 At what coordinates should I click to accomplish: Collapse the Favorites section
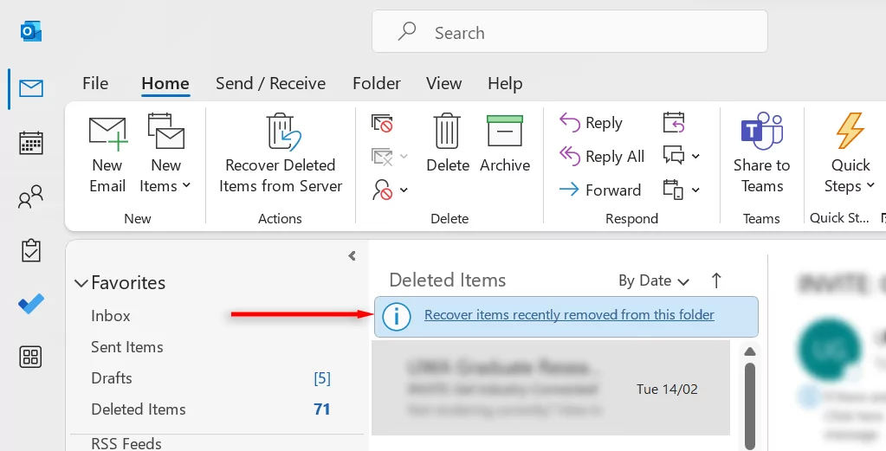coord(81,283)
